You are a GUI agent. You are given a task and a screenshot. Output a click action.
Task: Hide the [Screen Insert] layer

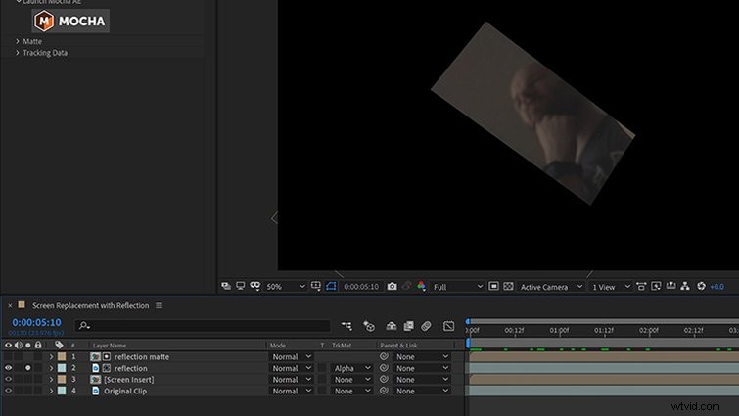click(8, 379)
